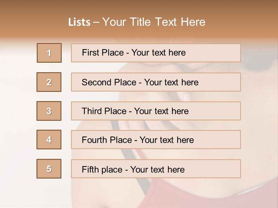Screen dimensions: 278x208
Task: Click 'Your Title Text Here' heading
Action: [x=154, y=22]
